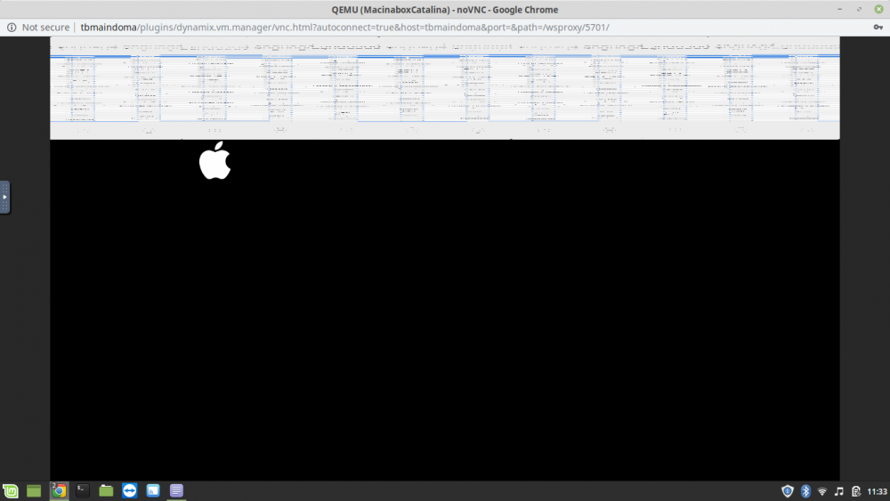Open the Linux Mint start menu
The width and height of the screenshot is (890, 501).
tap(10, 491)
